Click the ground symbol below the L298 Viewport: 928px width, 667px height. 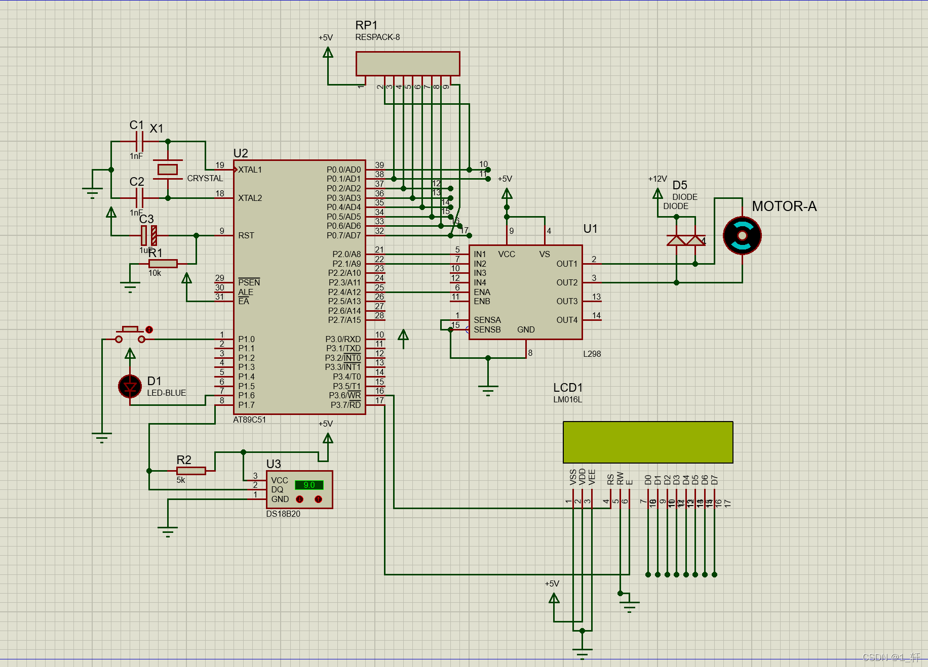coord(488,391)
